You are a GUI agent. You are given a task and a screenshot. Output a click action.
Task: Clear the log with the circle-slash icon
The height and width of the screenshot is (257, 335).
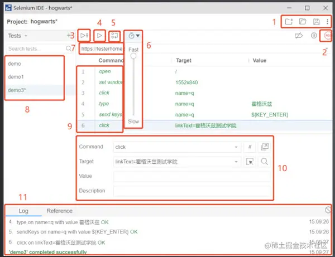(x=328, y=210)
